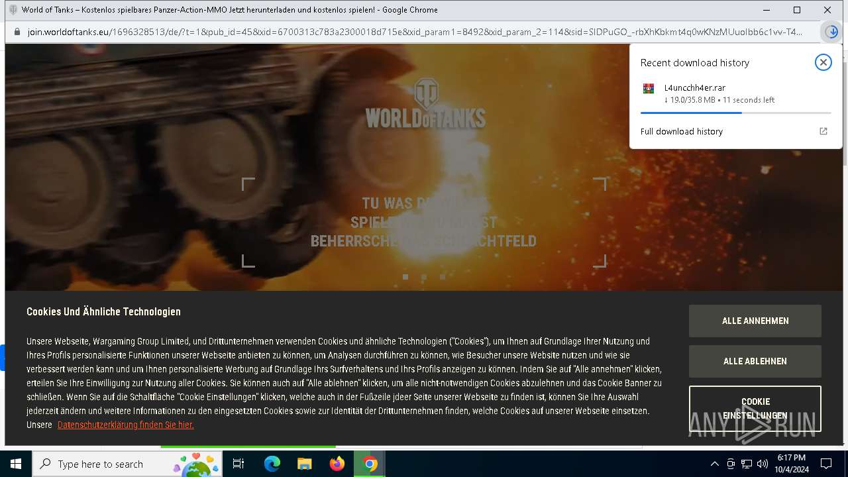Click the site lock icon in address bar
Screen dimensions: 848x477
pyautogui.click(x=17, y=31)
